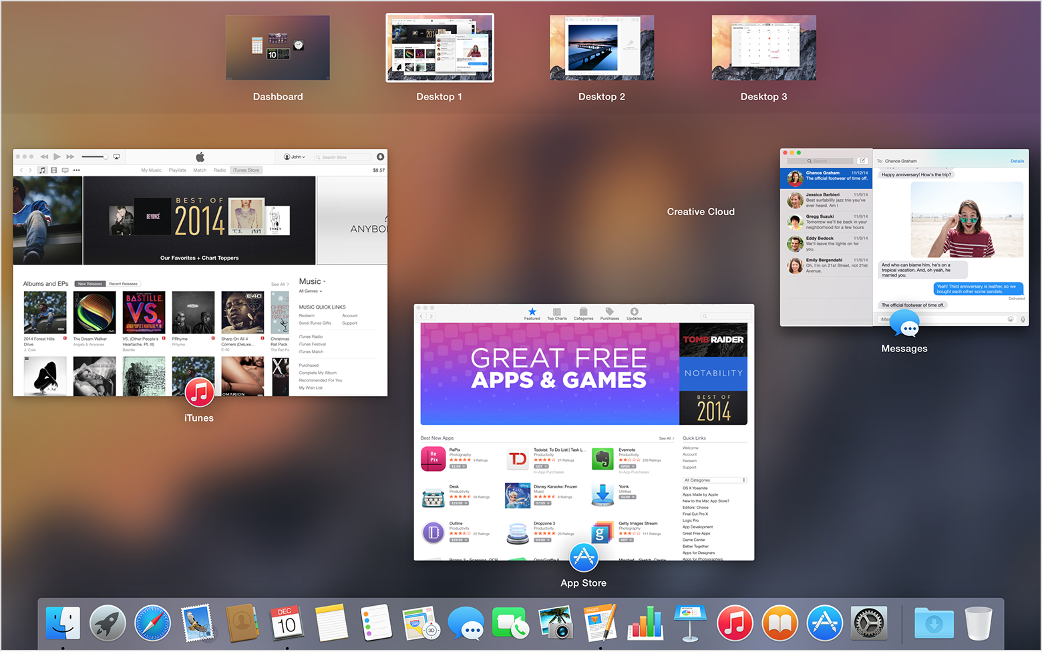Select Featured tab in App Store
The image size is (1042, 652).
pyautogui.click(x=532, y=314)
